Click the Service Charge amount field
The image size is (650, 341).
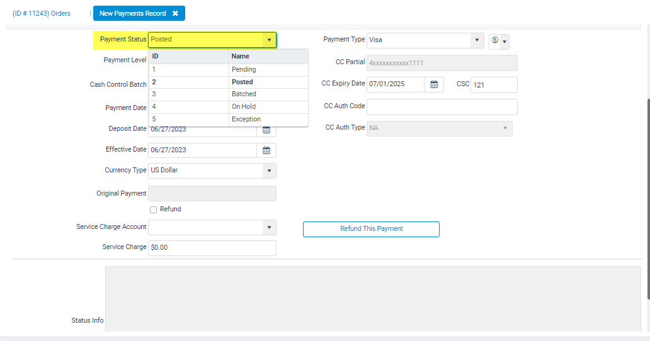pos(212,248)
